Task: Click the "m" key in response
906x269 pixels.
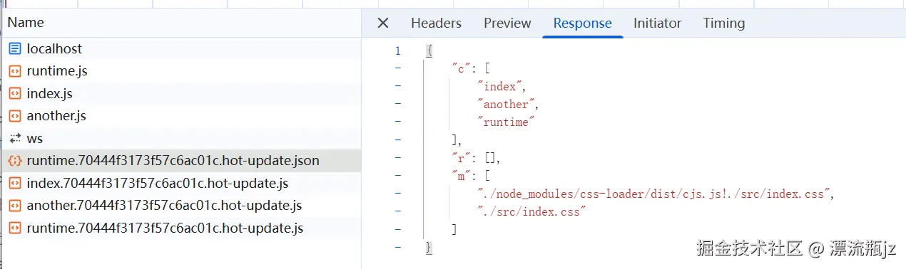Action: tap(460, 175)
